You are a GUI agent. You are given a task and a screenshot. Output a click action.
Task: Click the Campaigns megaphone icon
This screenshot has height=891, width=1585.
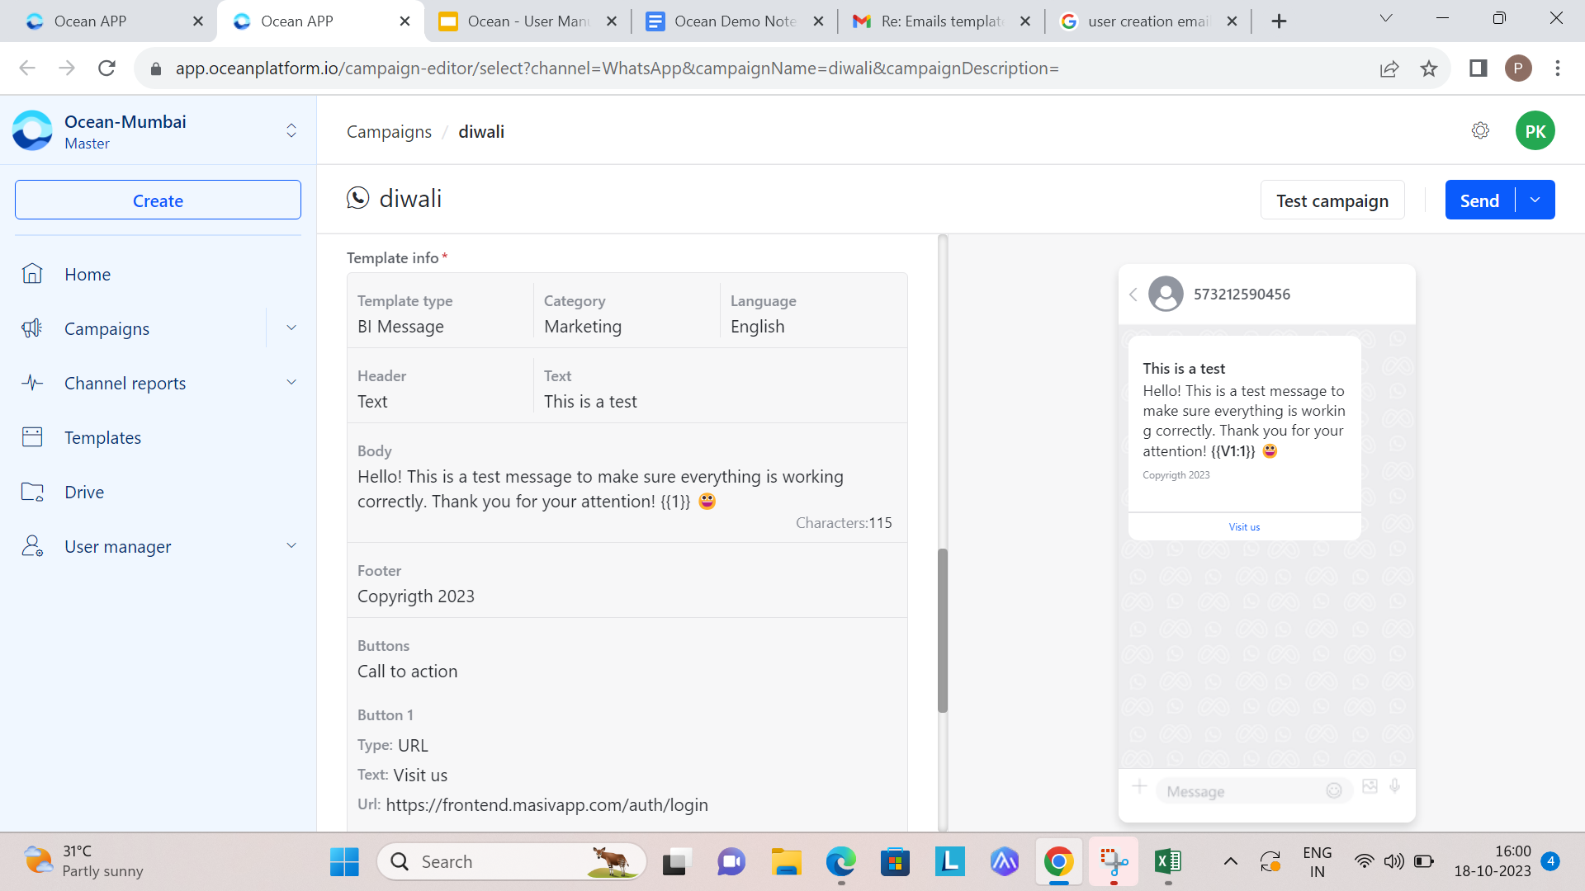click(32, 328)
